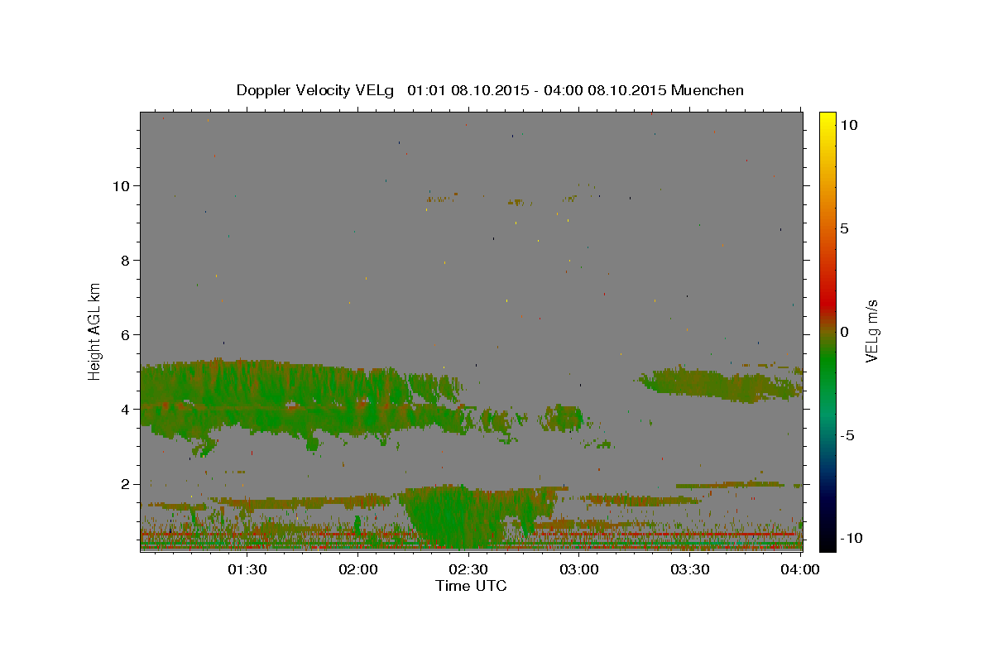Click the '03:00' time tick label
Viewport: 993px width, 662px height.
tap(579, 569)
